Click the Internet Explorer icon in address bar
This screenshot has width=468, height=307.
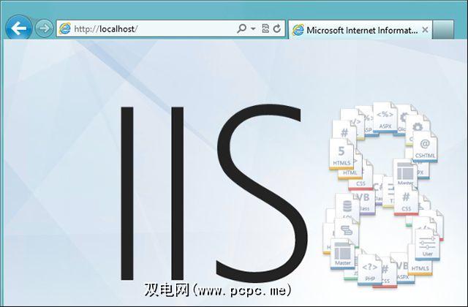[x=64, y=29]
